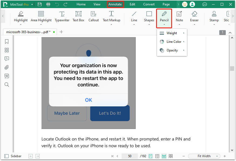The height and width of the screenshot is (161, 236).
Task: Save the document with the floppy icon
Action: pyautogui.click(x=40, y=4)
